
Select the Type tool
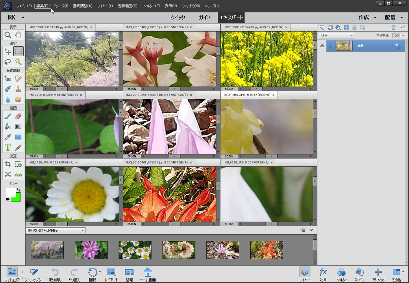(x=8, y=148)
